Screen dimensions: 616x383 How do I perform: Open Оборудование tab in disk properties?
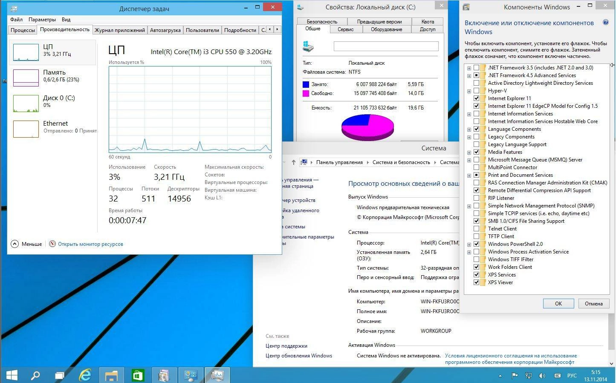[387, 29]
